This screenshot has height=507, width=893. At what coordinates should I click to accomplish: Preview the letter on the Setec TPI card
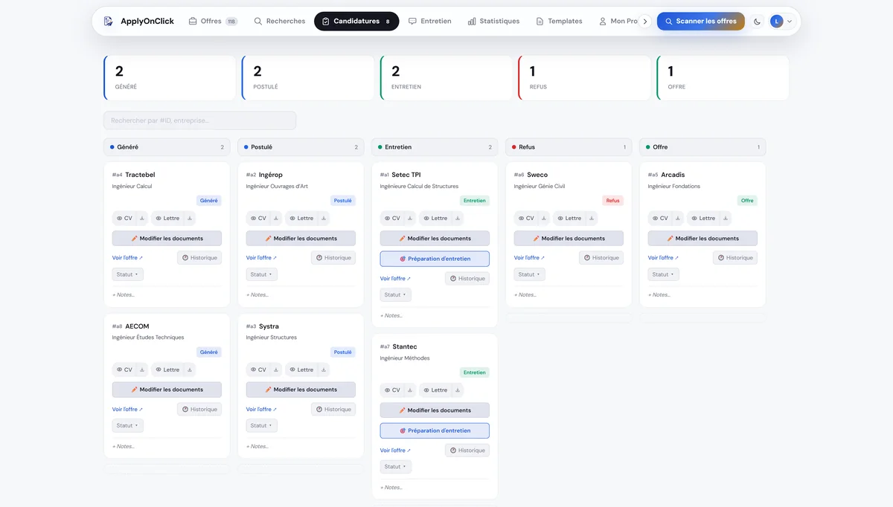pyautogui.click(x=435, y=219)
